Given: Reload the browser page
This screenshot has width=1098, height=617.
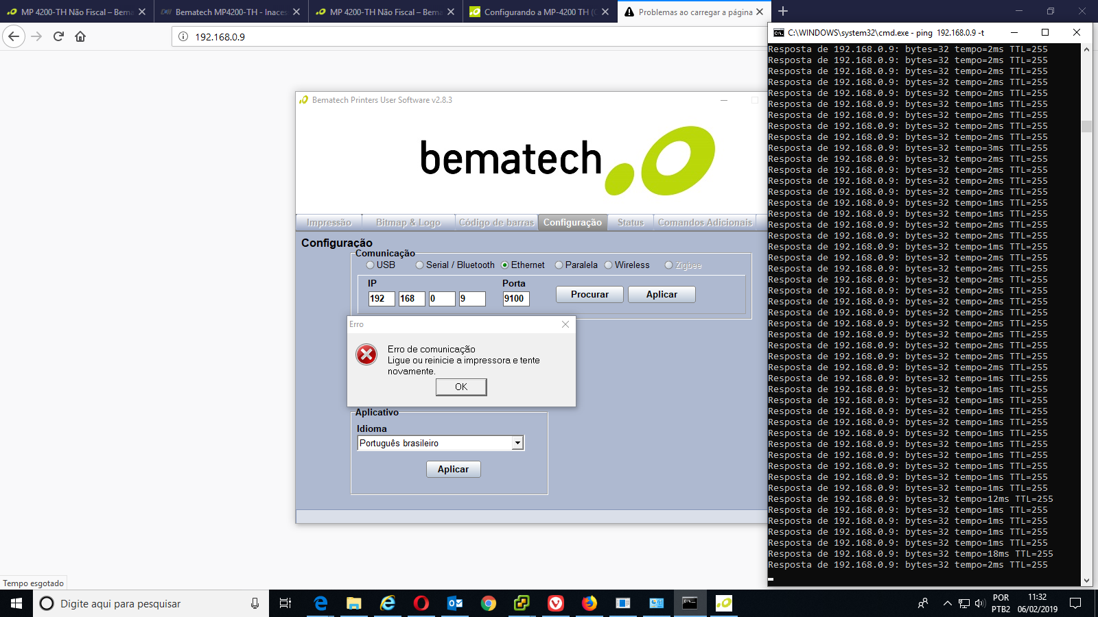Looking at the screenshot, I should click(58, 36).
